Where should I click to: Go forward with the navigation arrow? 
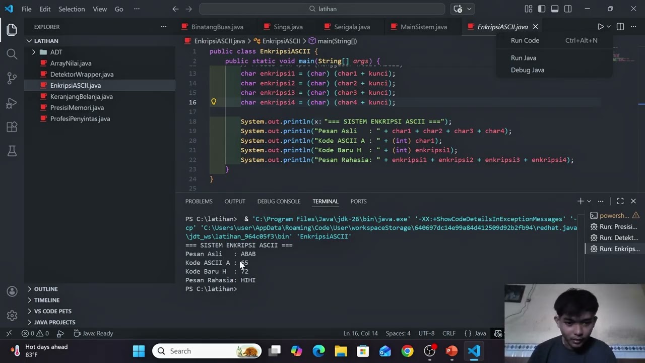pyautogui.click(x=188, y=9)
